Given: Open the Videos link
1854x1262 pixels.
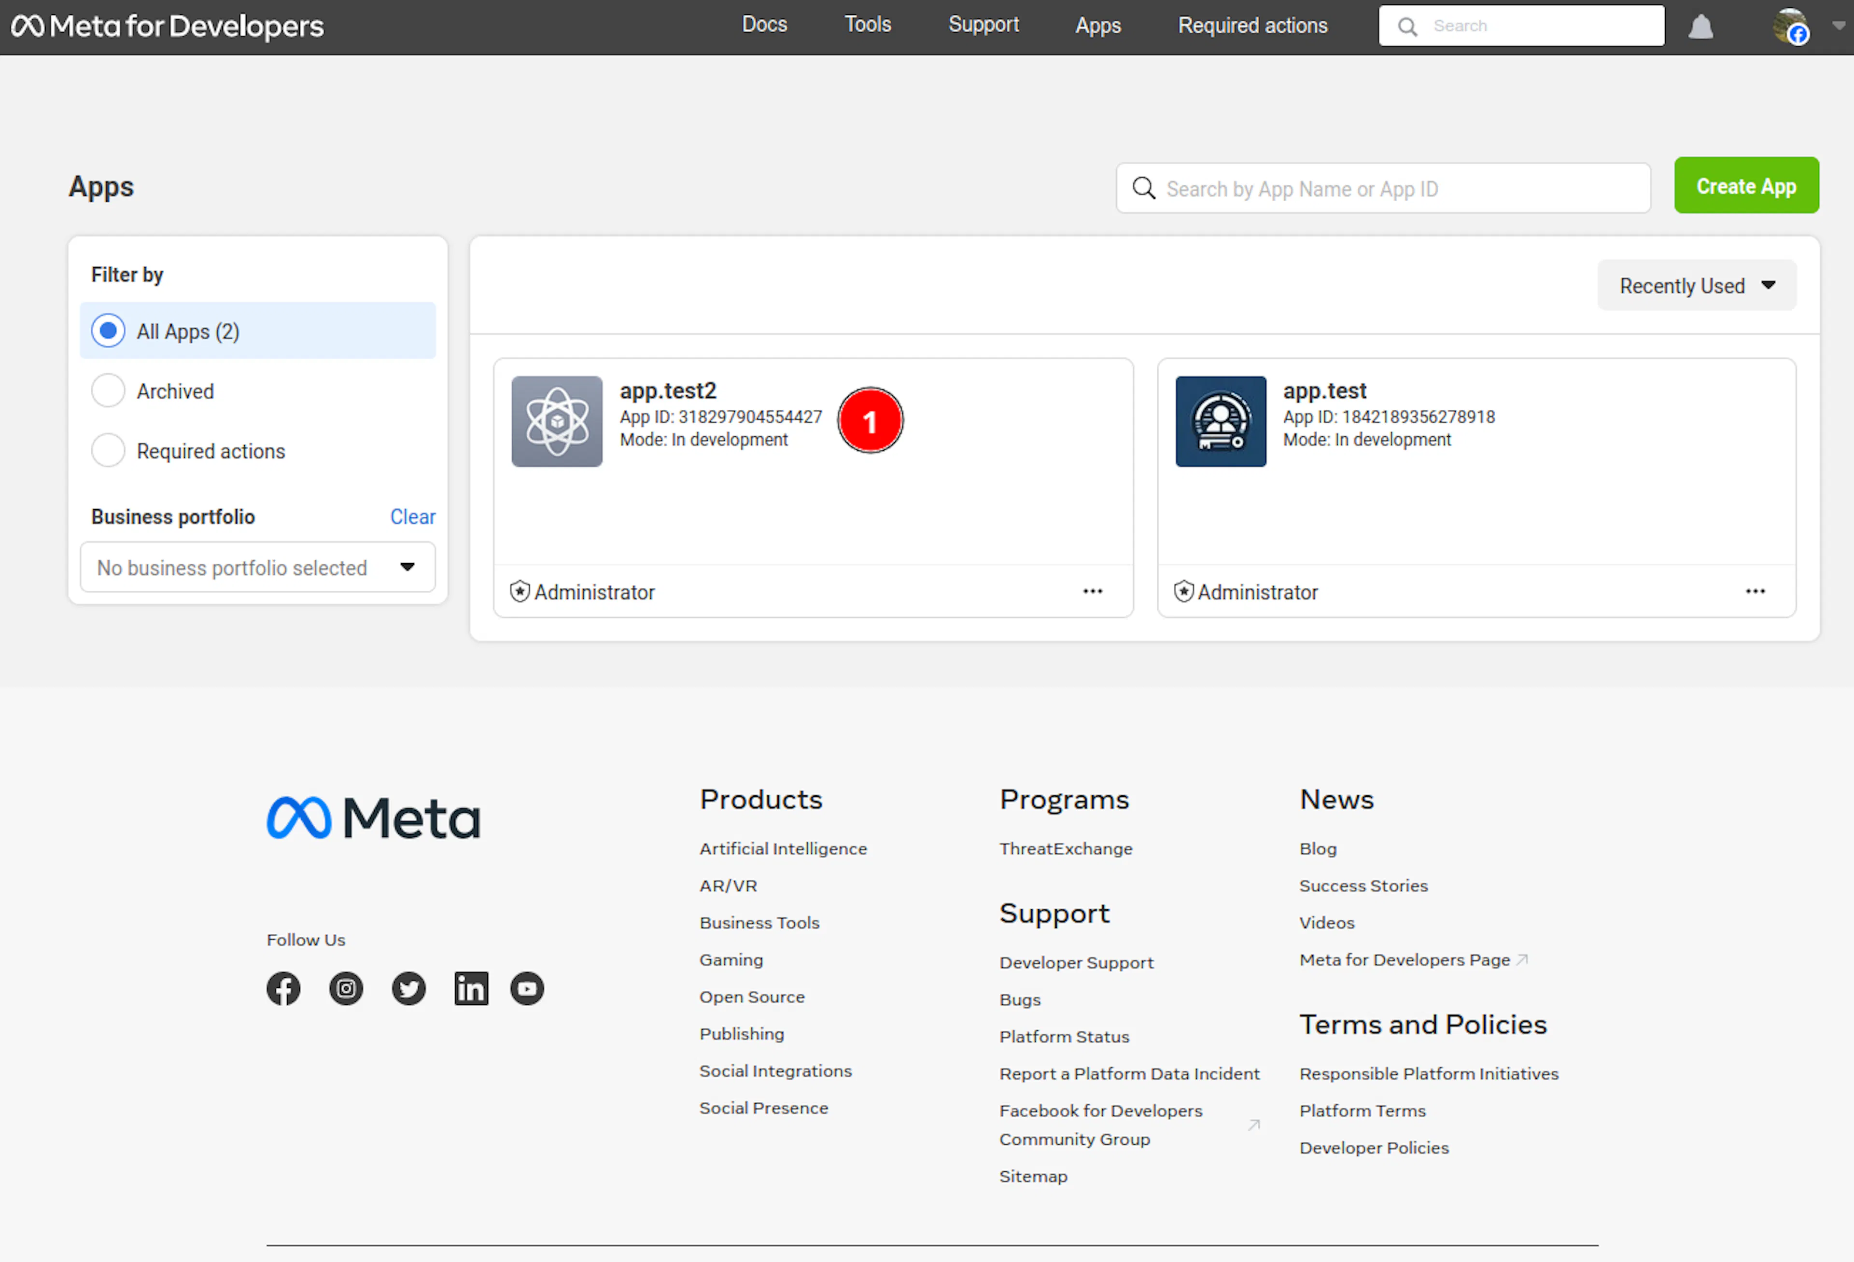Looking at the screenshot, I should [x=1326, y=923].
